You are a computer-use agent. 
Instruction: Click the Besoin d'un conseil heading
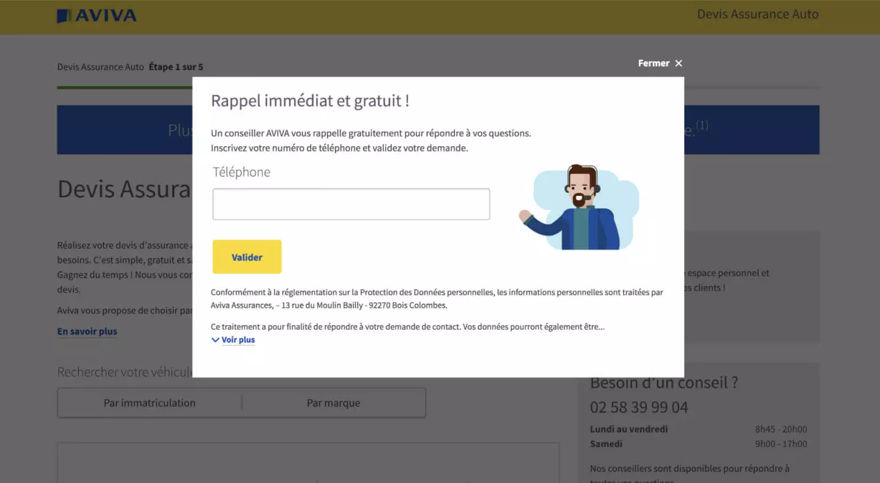[664, 383]
